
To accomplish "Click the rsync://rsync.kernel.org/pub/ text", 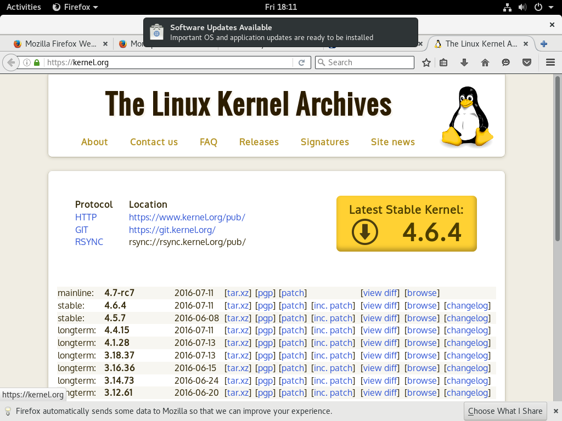I will click(187, 242).
